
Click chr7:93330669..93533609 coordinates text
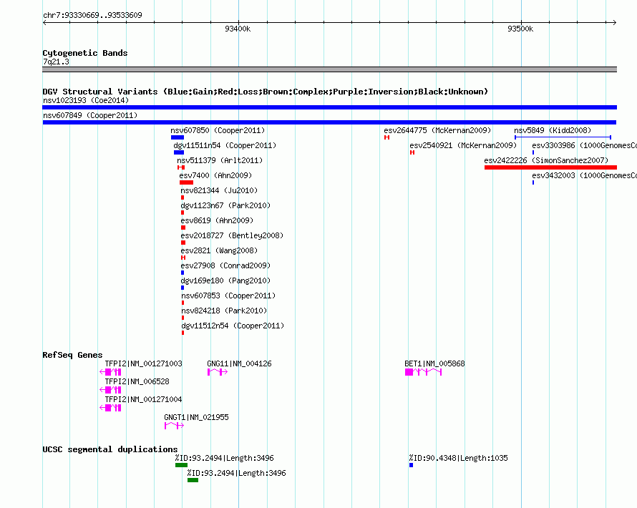tap(92, 16)
